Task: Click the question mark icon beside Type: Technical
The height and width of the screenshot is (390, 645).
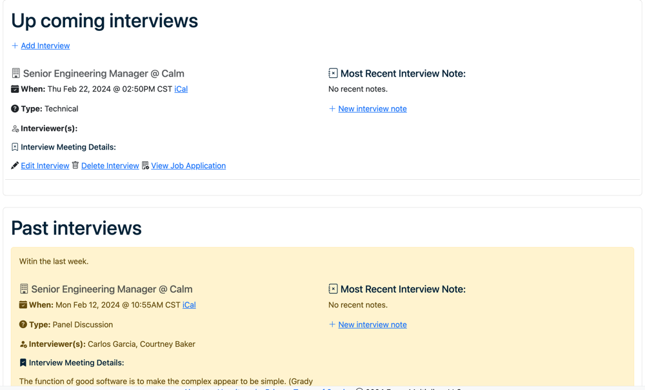Action: [x=15, y=108]
